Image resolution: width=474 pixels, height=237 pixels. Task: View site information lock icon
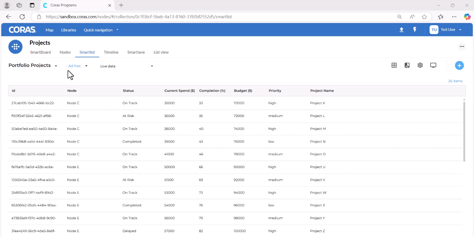[39, 17]
